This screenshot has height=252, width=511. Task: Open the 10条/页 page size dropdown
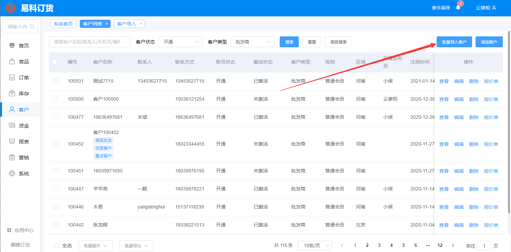click(315, 246)
